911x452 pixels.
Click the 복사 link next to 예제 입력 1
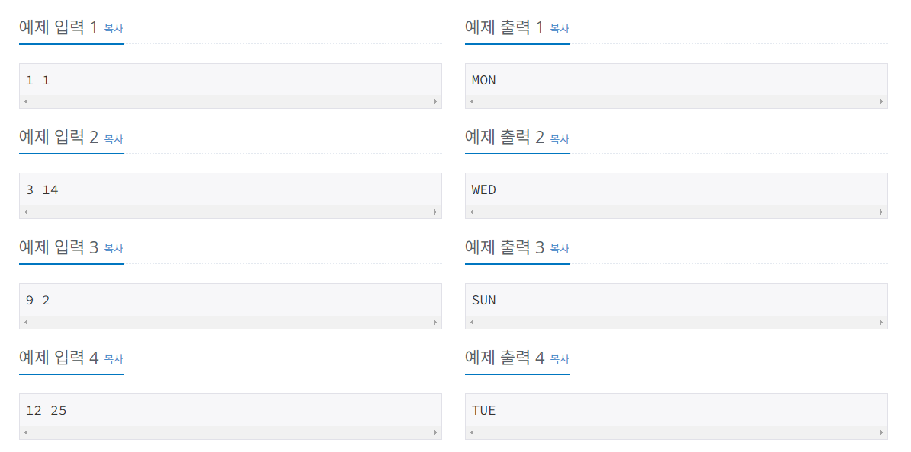point(112,29)
